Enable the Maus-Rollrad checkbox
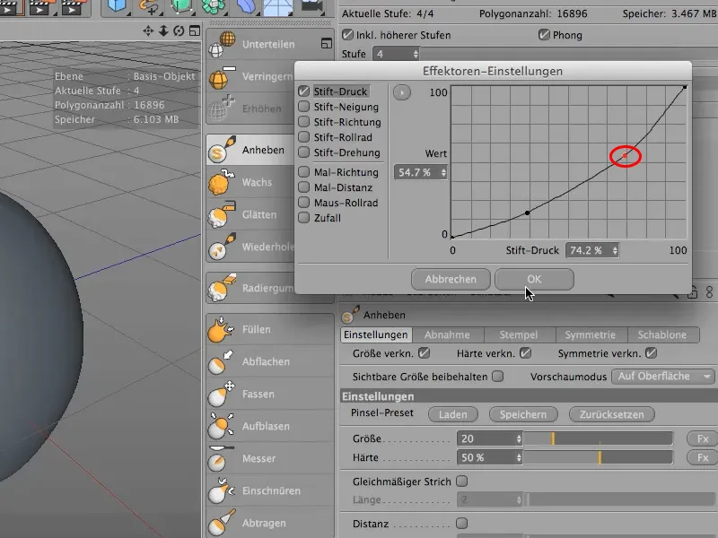This screenshot has width=718, height=538. point(303,203)
